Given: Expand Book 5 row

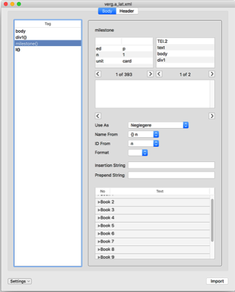Looking at the screenshot, I should click(99, 226).
